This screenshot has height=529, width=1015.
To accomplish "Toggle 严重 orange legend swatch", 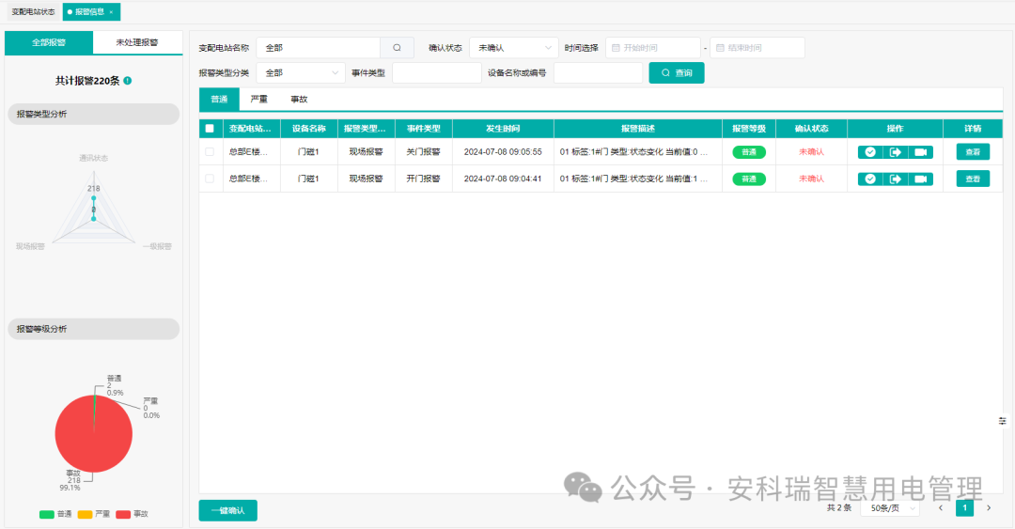I will [85, 515].
